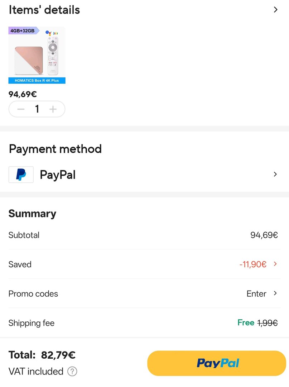Image resolution: width=289 pixels, height=387 pixels.
Task: Expand payment method options chevron
Action: (275, 175)
